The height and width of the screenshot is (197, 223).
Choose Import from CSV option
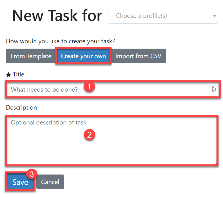click(x=138, y=56)
